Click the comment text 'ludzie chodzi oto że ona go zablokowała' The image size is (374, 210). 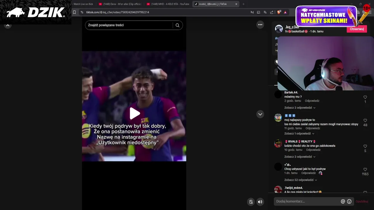click(x=310, y=146)
